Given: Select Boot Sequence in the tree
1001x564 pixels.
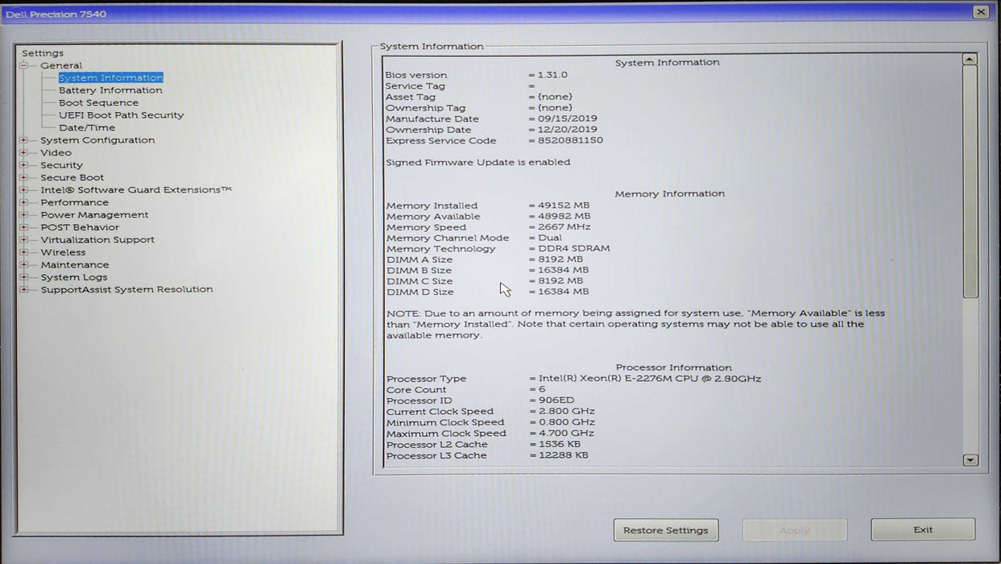Looking at the screenshot, I should click(x=99, y=102).
